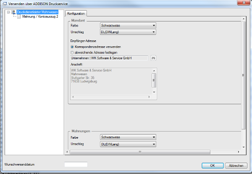Viewport: 252px width, 174px height.
Task: Confirm with the OK button
Action: click(213, 166)
